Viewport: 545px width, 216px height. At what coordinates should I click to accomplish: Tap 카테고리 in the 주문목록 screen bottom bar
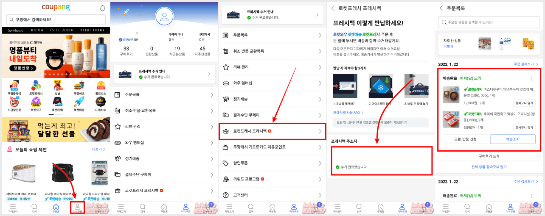[x=446, y=208]
